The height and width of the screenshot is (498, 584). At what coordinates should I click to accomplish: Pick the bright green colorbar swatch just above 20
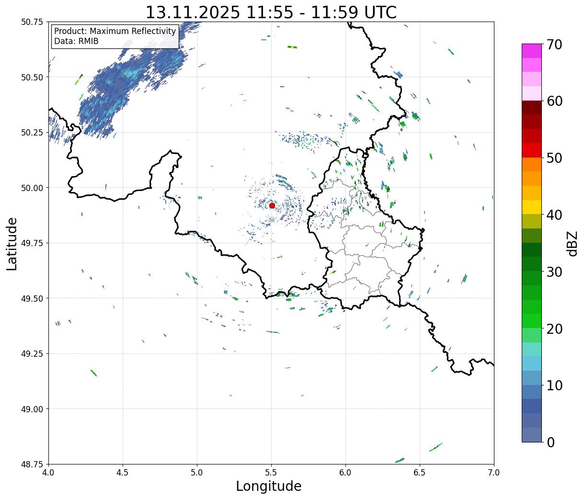click(532, 321)
